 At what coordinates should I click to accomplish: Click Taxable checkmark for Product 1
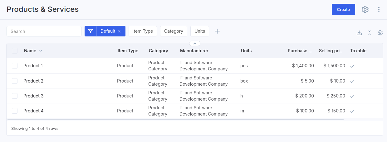tap(352, 66)
